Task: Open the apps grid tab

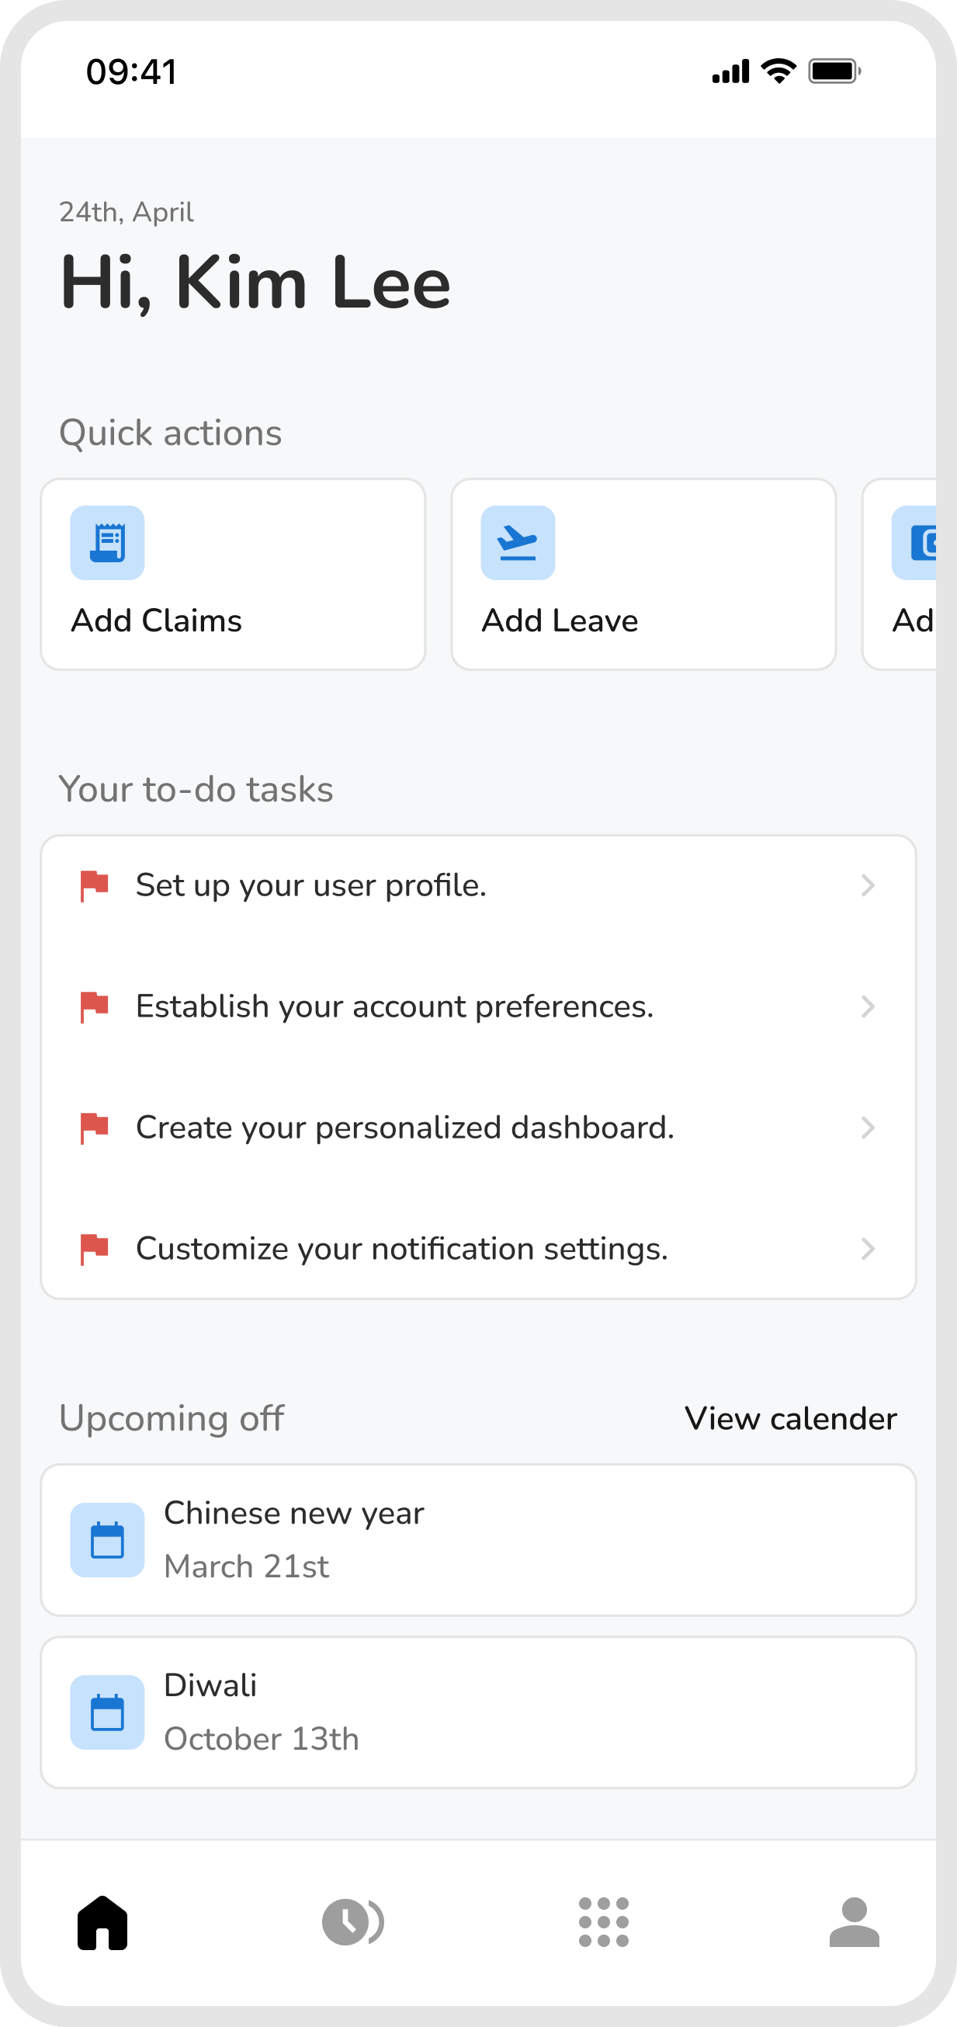Action: coord(603,1922)
